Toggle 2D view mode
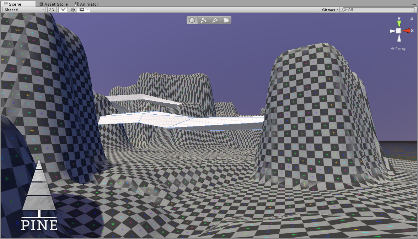Image resolution: width=418 pixels, height=239 pixels. click(52, 10)
